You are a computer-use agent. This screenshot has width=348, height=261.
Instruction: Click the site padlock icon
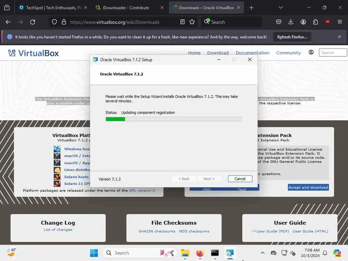coord(64,22)
